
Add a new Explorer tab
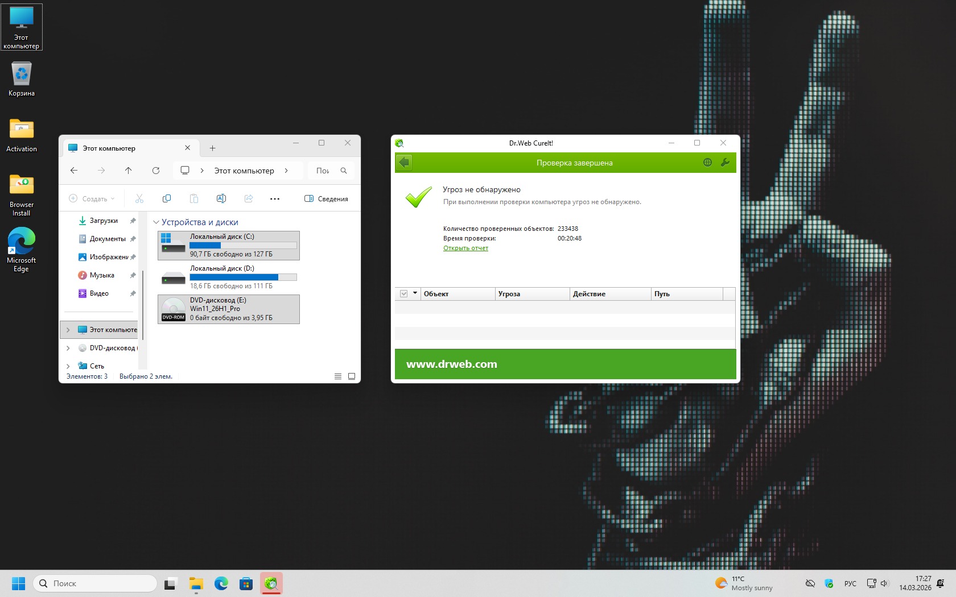tap(212, 148)
